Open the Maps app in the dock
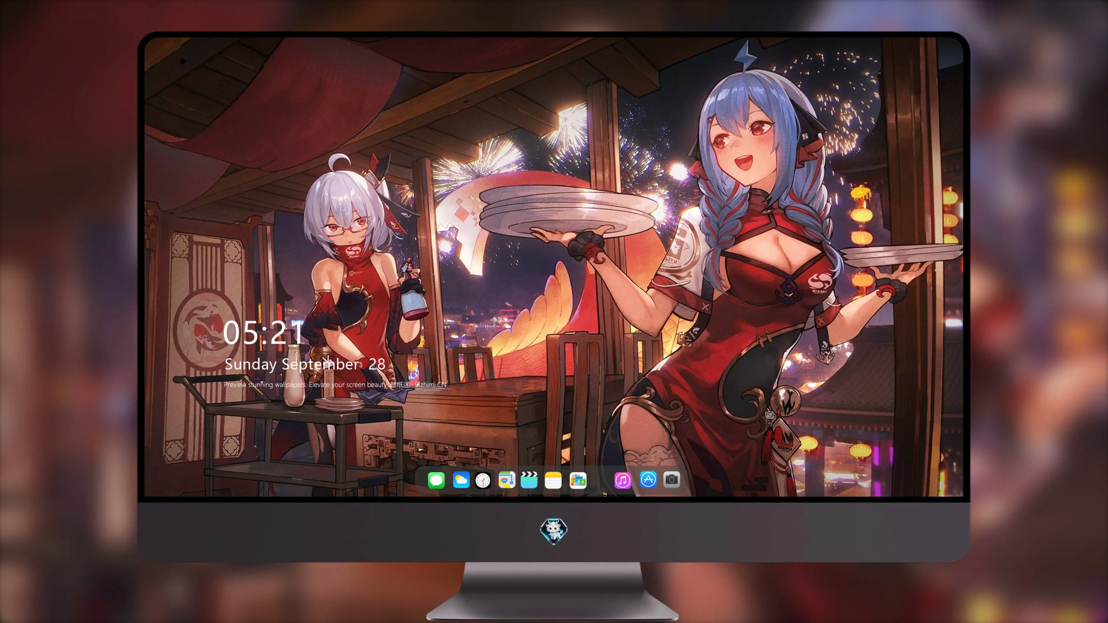Screen dimensions: 1108x623 pos(507,480)
